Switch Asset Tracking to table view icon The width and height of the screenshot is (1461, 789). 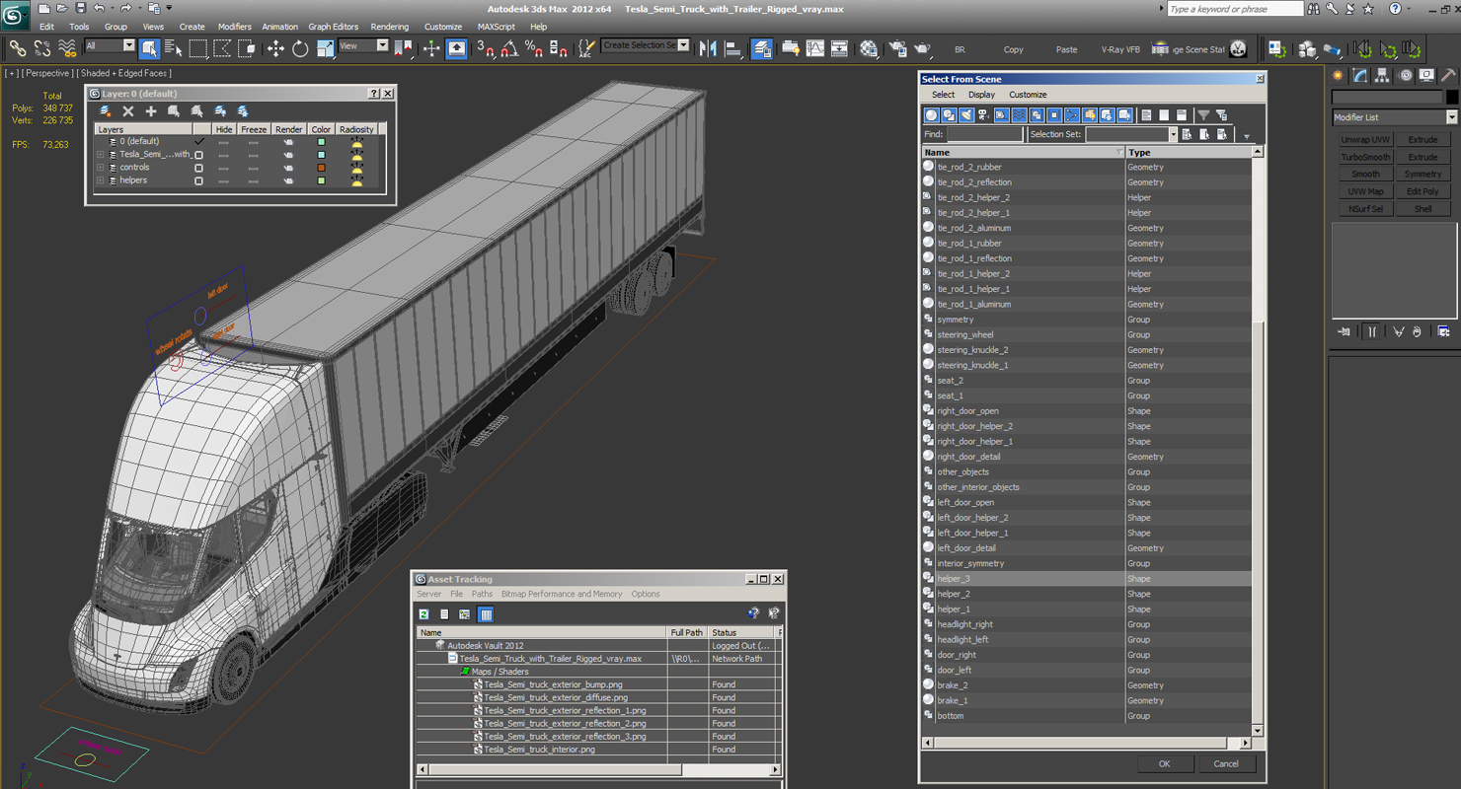tap(486, 613)
